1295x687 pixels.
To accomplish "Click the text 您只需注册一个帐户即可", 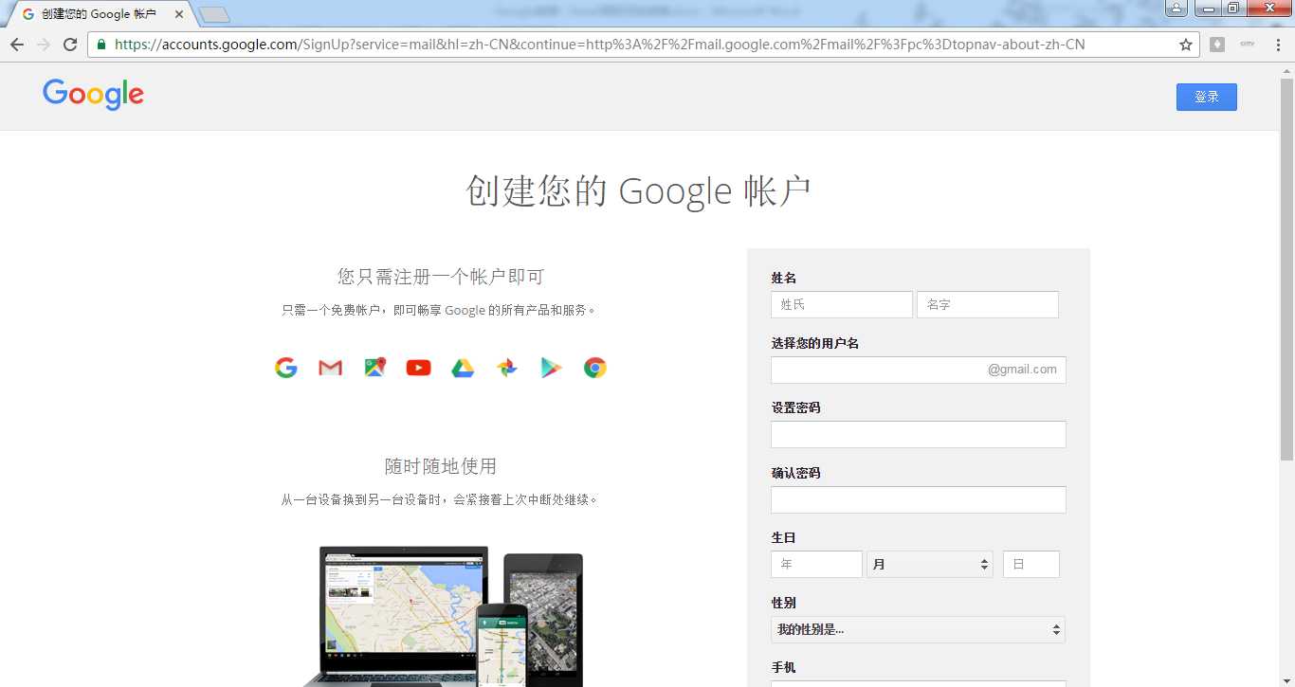I will click(x=441, y=277).
